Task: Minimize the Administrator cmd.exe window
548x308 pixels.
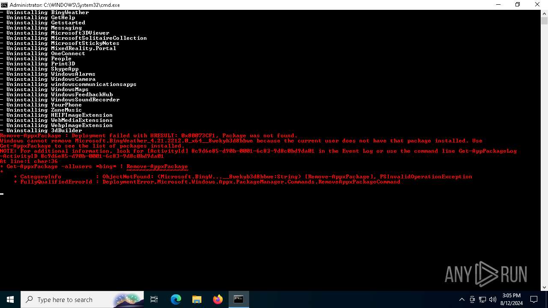Action: click(498, 5)
